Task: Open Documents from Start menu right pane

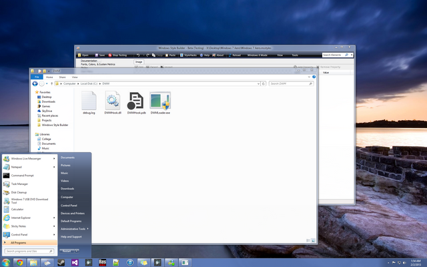Action: (67, 158)
